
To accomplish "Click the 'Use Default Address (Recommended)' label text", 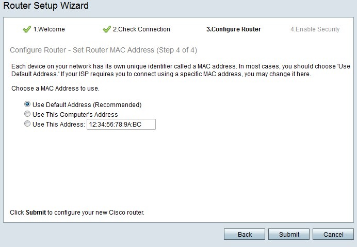I will point(87,104).
